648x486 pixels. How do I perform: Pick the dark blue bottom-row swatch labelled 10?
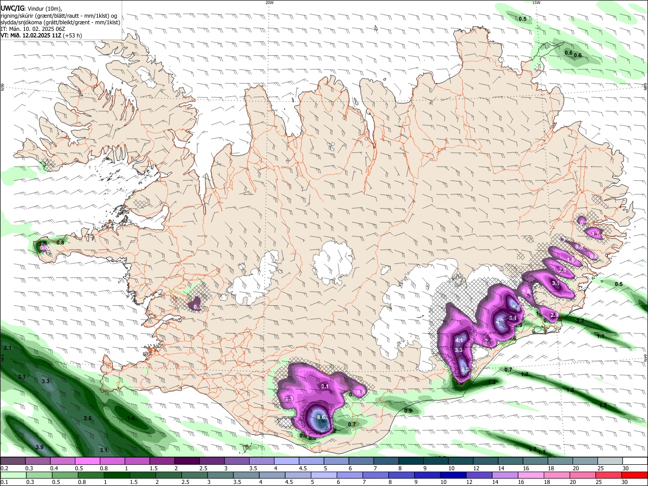[x=453, y=475]
